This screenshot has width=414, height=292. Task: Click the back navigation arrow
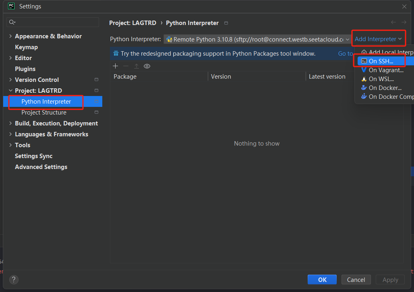(393, 23)
